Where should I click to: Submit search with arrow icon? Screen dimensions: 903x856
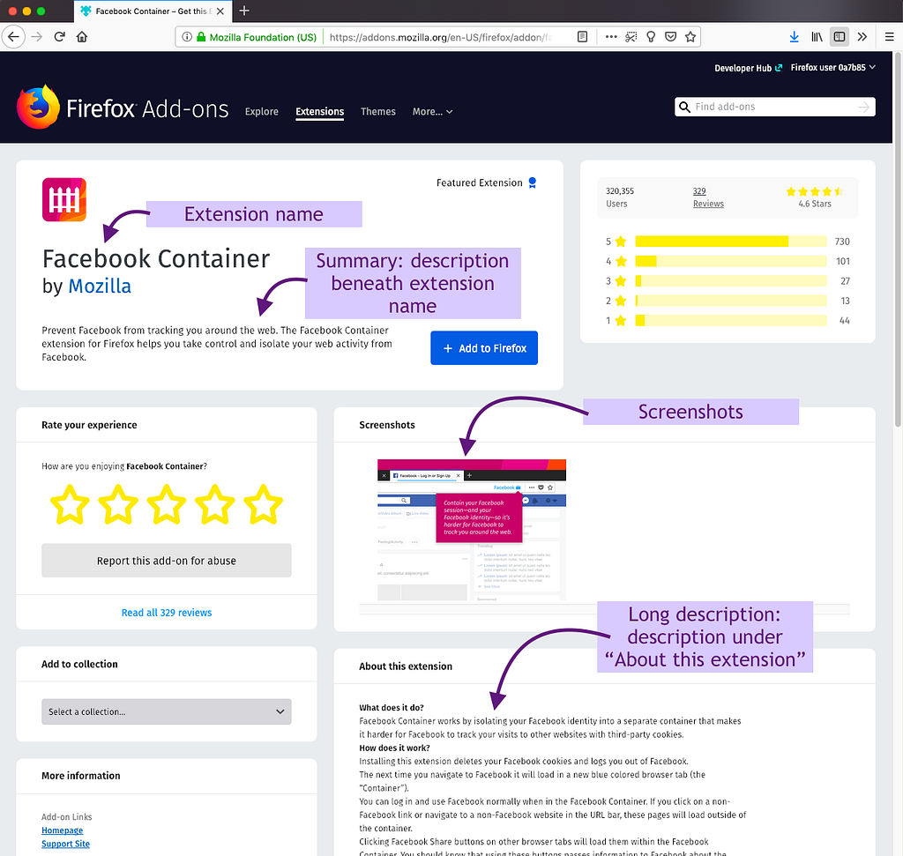(x=864, y=107)
